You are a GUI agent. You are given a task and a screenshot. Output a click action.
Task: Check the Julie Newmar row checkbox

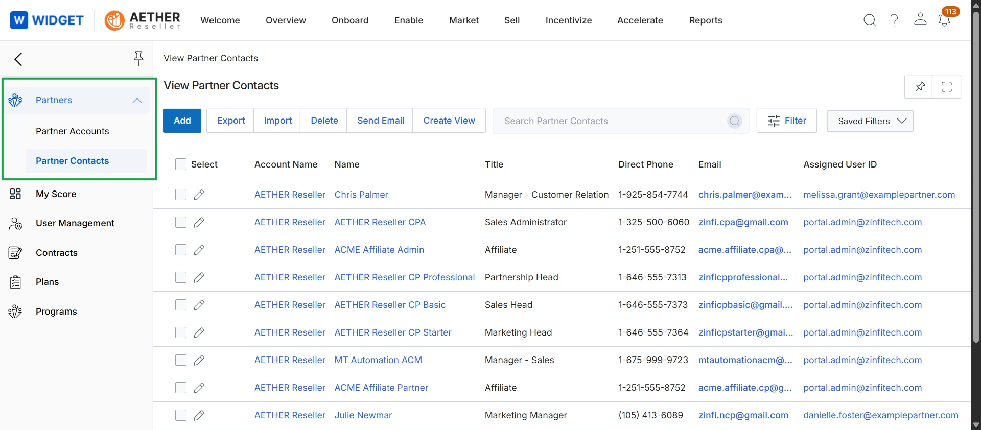pos(181,415)
